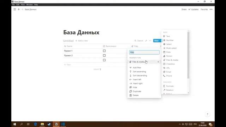
Task: Click Add a view
Action: [x=82, y=41]
